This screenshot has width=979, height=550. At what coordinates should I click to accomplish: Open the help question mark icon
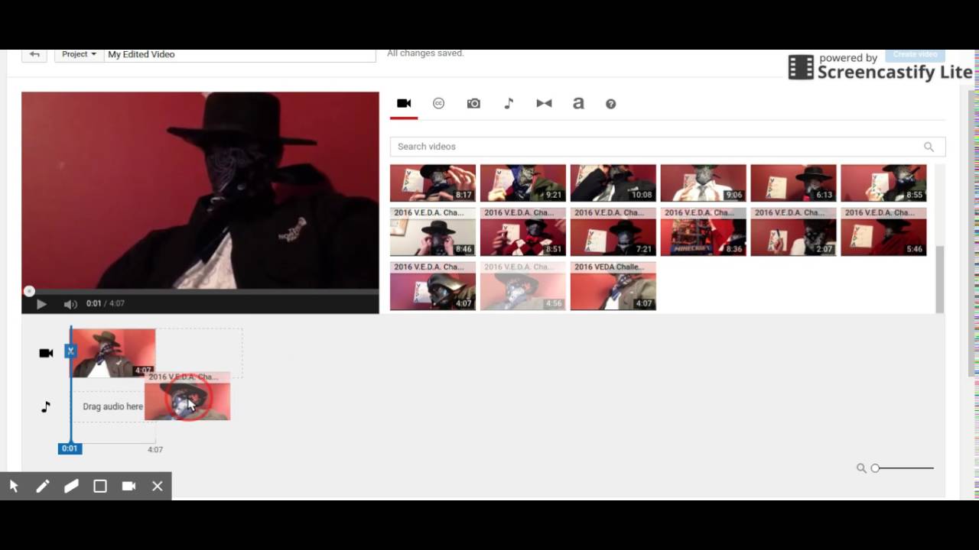(x=610, y=104)
